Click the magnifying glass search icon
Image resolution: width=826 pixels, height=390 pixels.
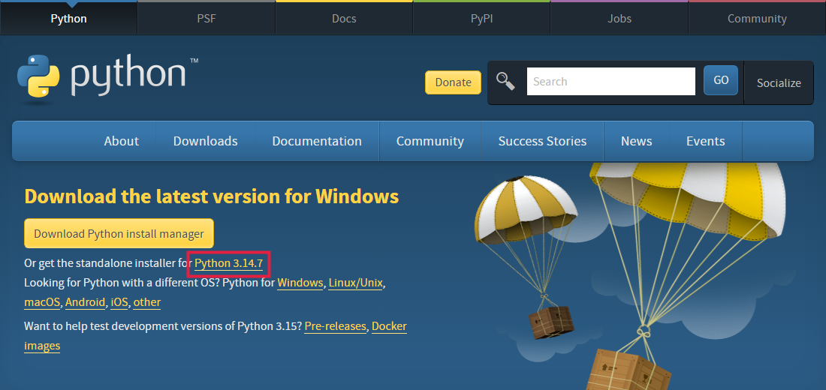coord(505,82)
